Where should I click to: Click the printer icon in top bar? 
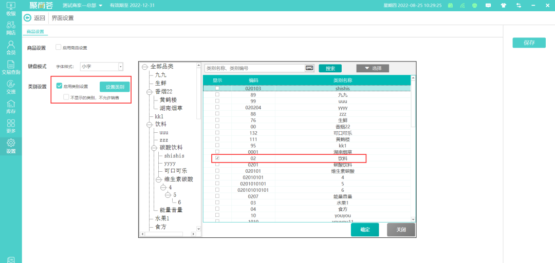click(474, 5)
